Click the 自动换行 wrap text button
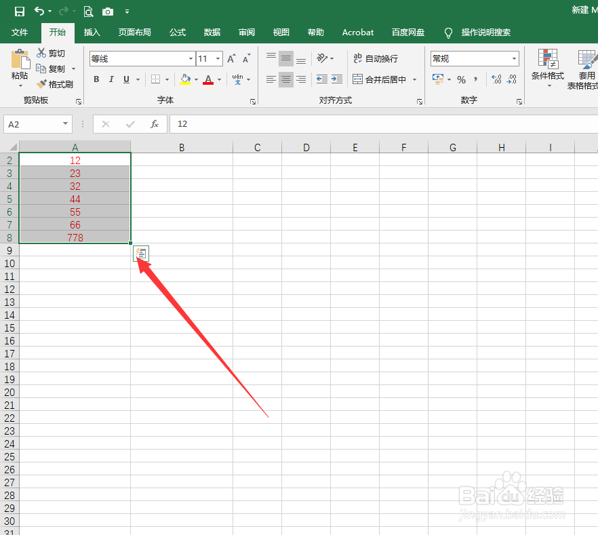 (376, 58)
